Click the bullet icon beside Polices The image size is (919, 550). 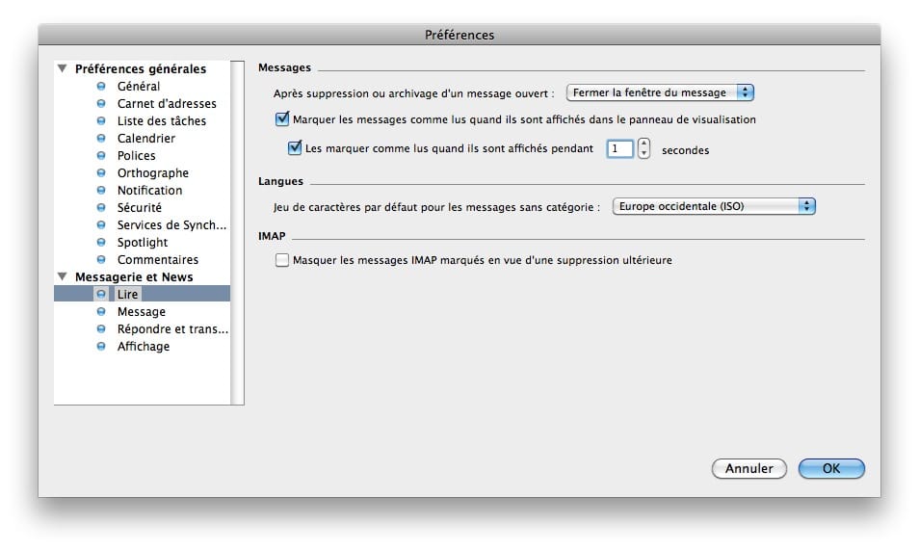(x=101, y=155)
